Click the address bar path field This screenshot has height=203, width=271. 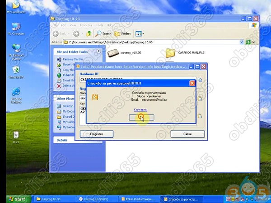coord(151,42)
